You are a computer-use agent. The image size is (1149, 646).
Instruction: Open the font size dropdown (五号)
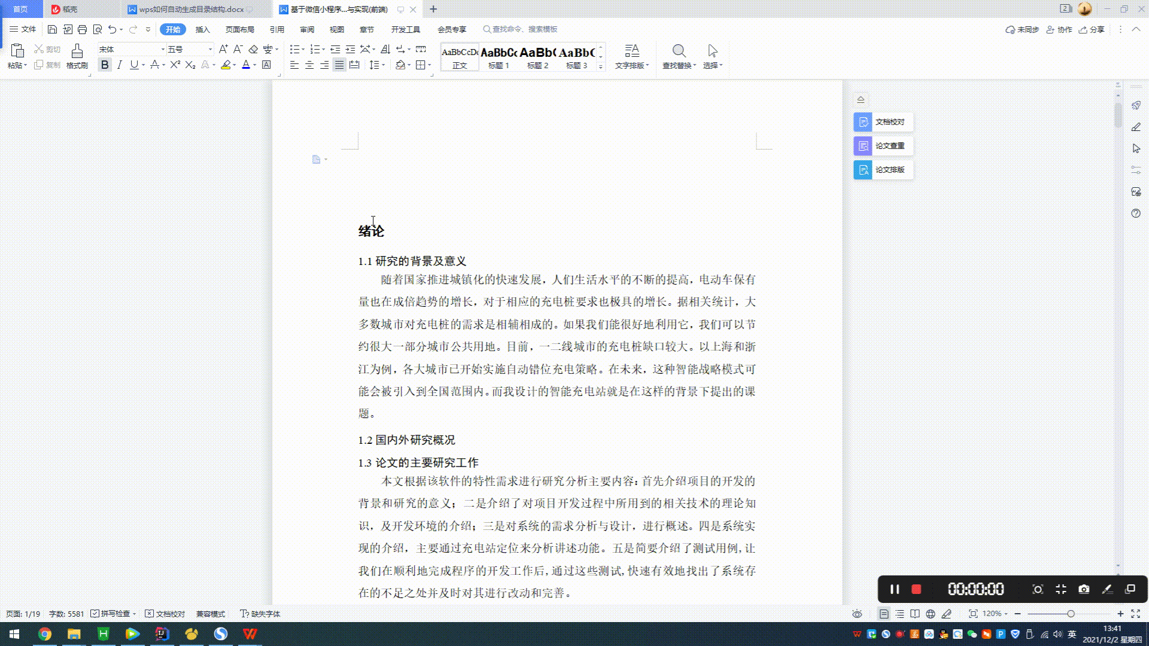coord(210,50)
